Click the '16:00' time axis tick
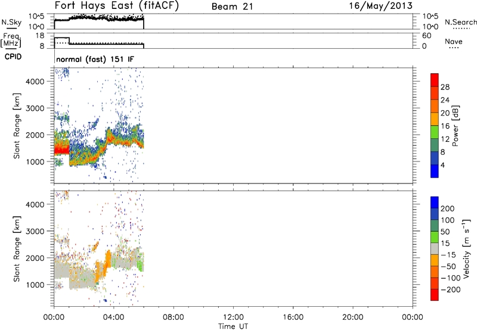The height and width of the screenshot is (330, 477). click(293, 317)
